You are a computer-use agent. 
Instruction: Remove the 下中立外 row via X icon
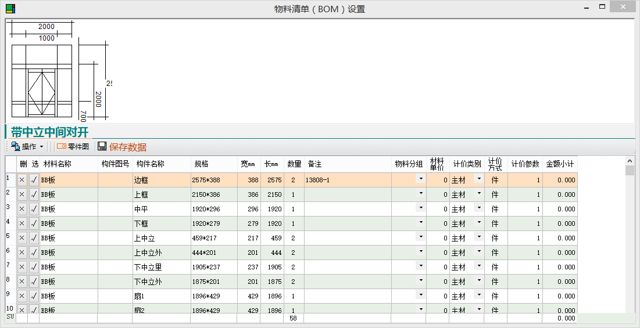(x=22, y=282)
